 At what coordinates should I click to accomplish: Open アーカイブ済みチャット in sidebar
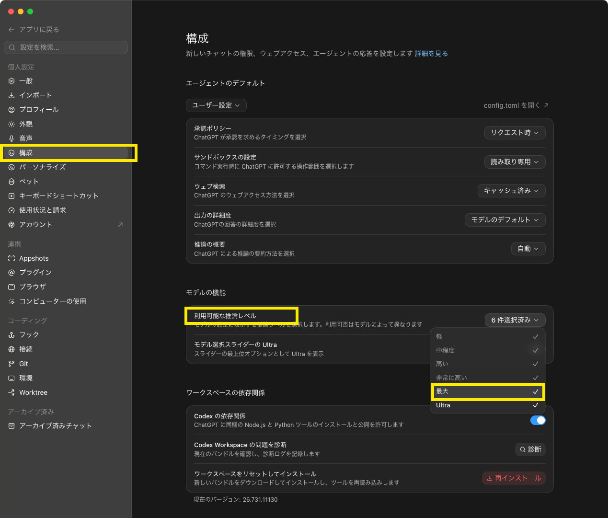66,426
